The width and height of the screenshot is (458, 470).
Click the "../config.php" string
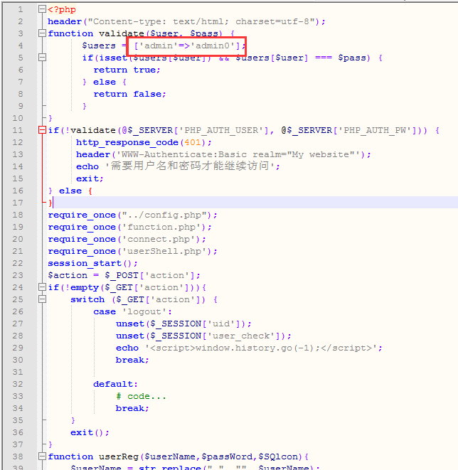(164, 215)
